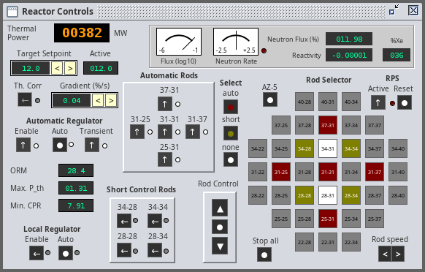Raise selected rods with up arrow
This screenshot has height=272, width=425.
point(220,208)
